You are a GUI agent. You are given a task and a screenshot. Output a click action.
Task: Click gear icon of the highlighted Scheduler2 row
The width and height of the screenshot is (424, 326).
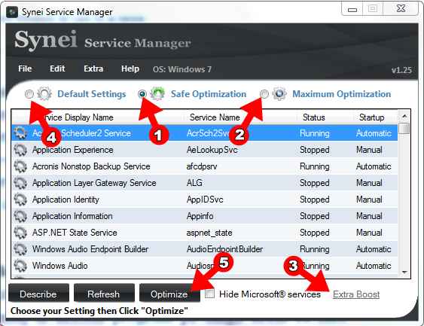(x=20, y=133)
